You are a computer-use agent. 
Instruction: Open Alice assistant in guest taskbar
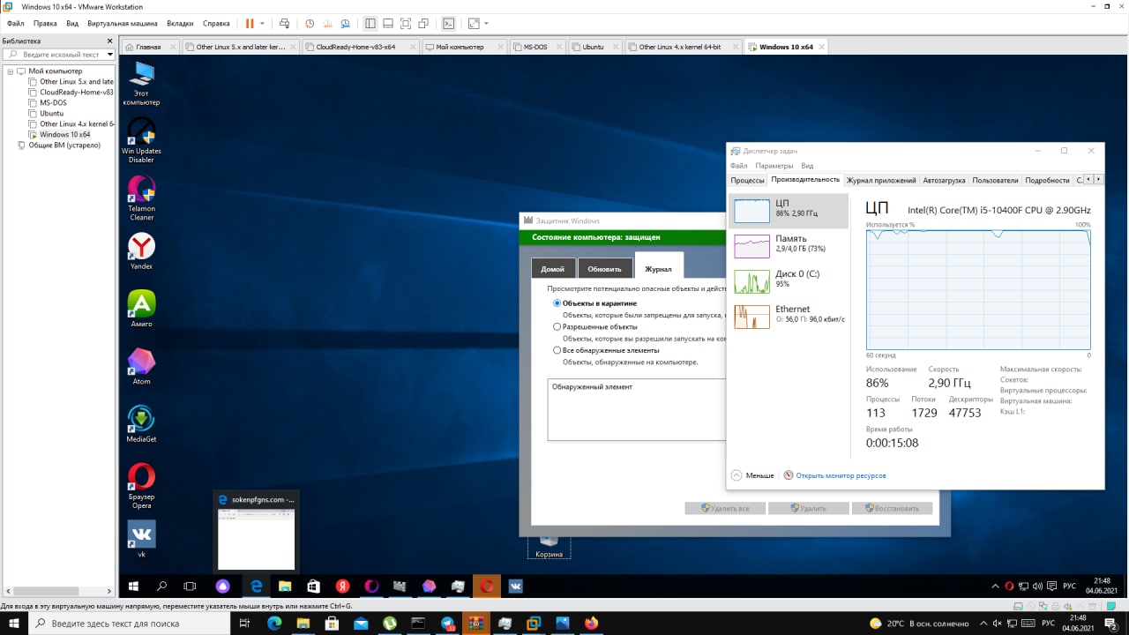223,586
